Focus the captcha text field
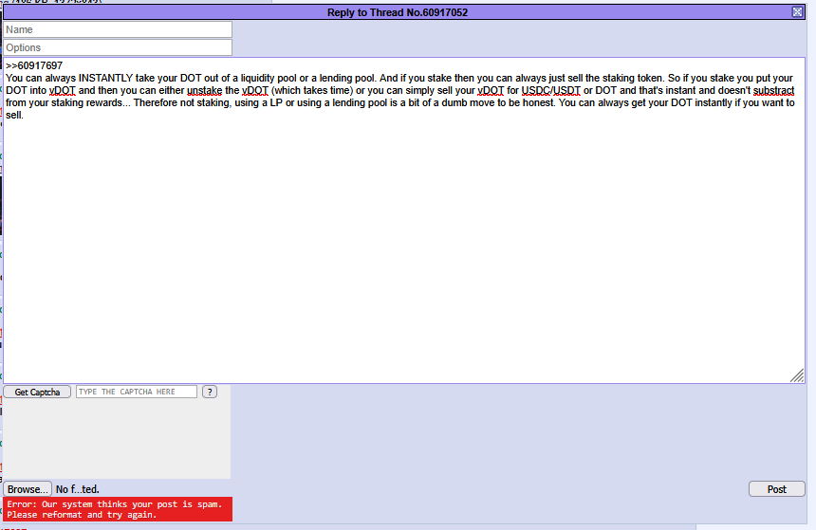Screen dimensions: 816x530 [x=137, y=392]
